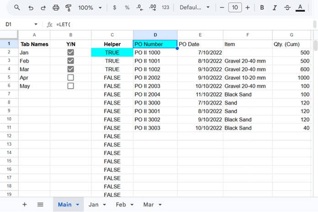
Task: Open the Jan sheet tab menu arrow
Action: [x=105, y=205]
